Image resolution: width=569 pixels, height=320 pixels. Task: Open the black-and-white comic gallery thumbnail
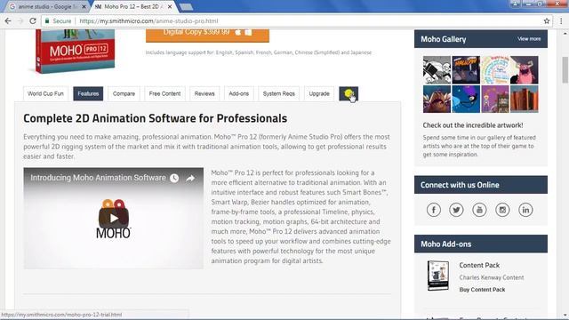pos(437,70)
